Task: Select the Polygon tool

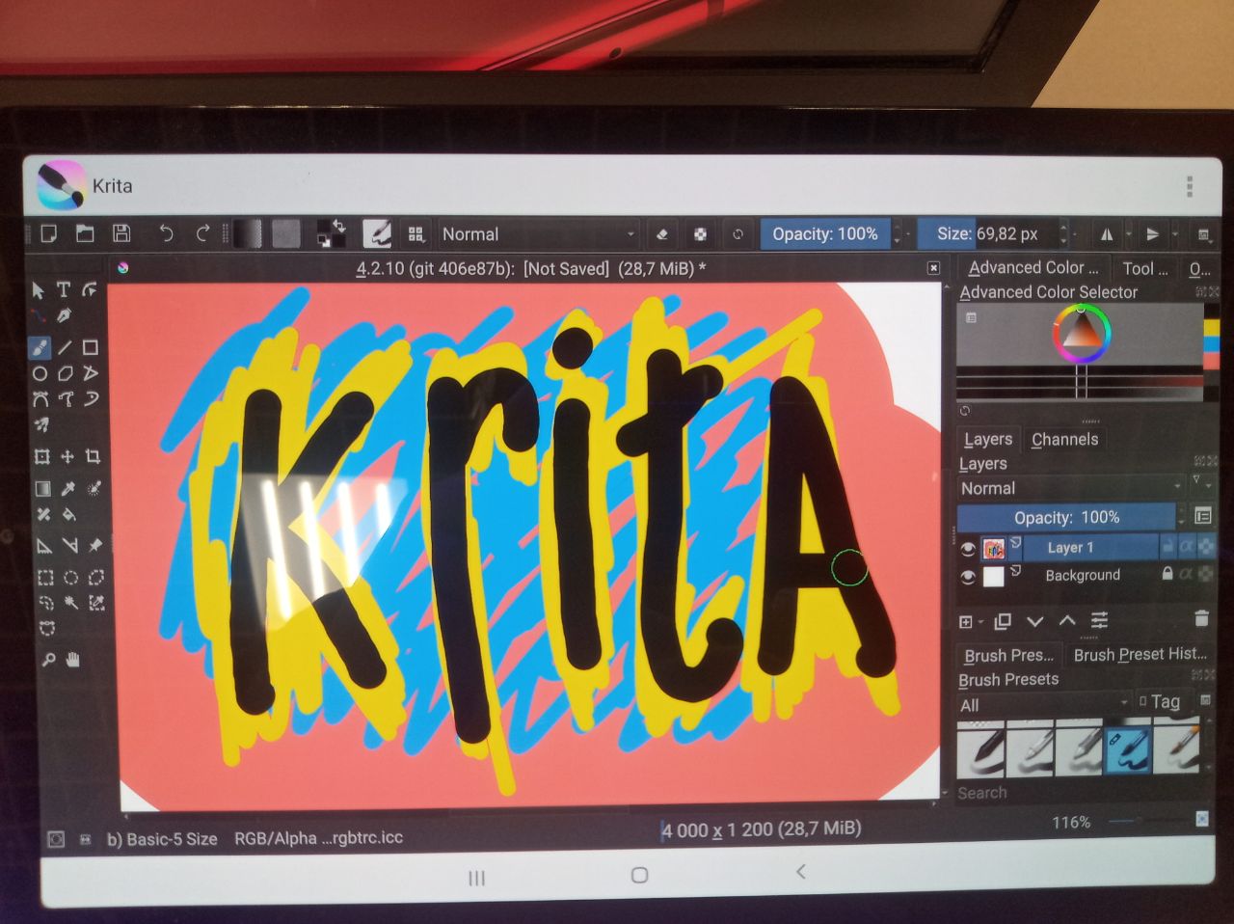Action: 65,373
